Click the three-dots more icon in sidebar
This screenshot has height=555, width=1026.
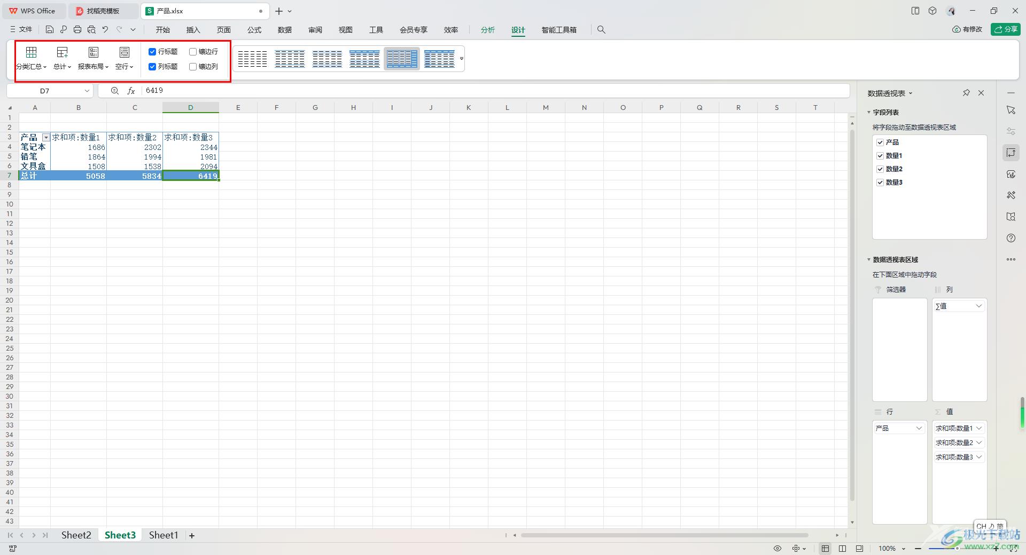point(1011,259)
